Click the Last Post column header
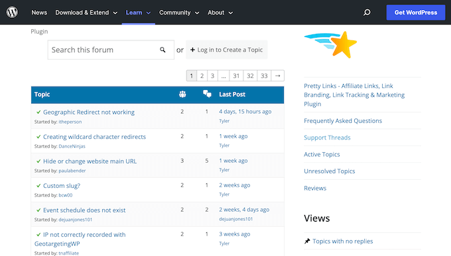The width and height of the screenshot is (451, 256). tap(232, 95)
